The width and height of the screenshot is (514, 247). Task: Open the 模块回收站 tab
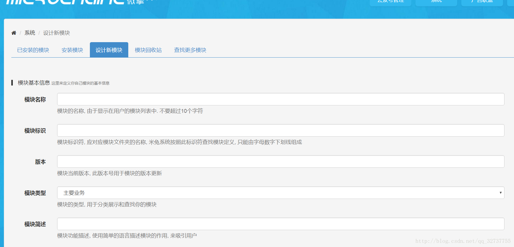coord(148,50)
